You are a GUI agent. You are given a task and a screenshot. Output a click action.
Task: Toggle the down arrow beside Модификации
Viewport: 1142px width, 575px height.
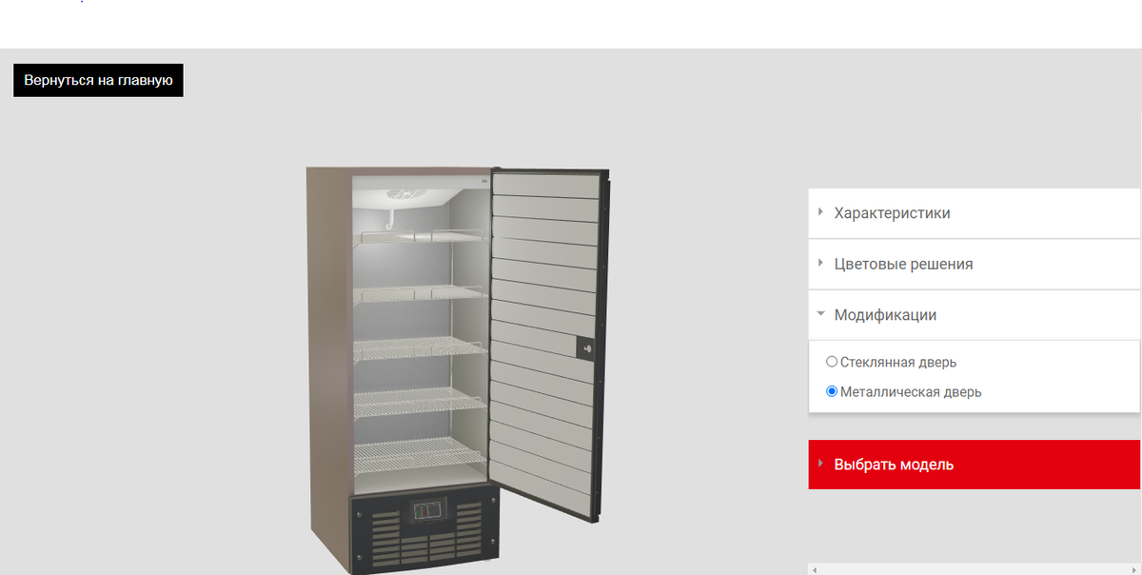point(820,314)
